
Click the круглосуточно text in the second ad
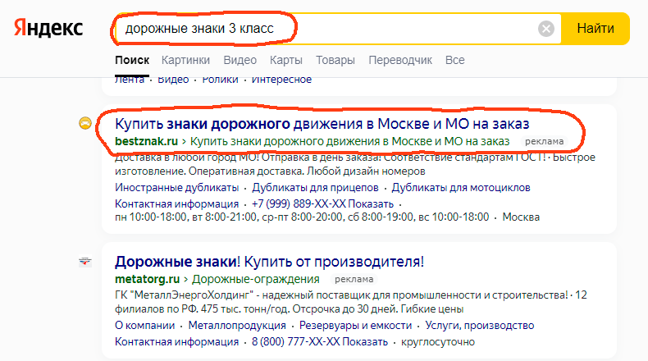pyautogui.click(x=438, y=342)
